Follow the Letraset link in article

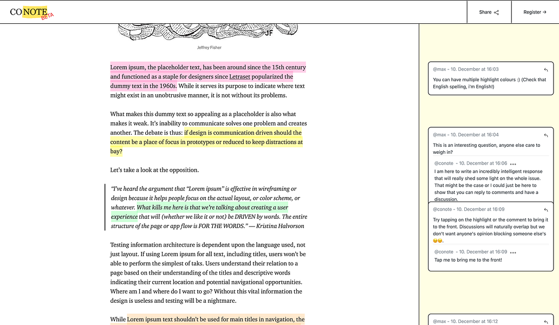239,76
